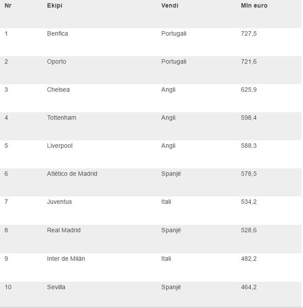Viewport: 303px width, 308px height.
Task: Select Atlético de Madrid entry
Action: click(x=72, y=174)
